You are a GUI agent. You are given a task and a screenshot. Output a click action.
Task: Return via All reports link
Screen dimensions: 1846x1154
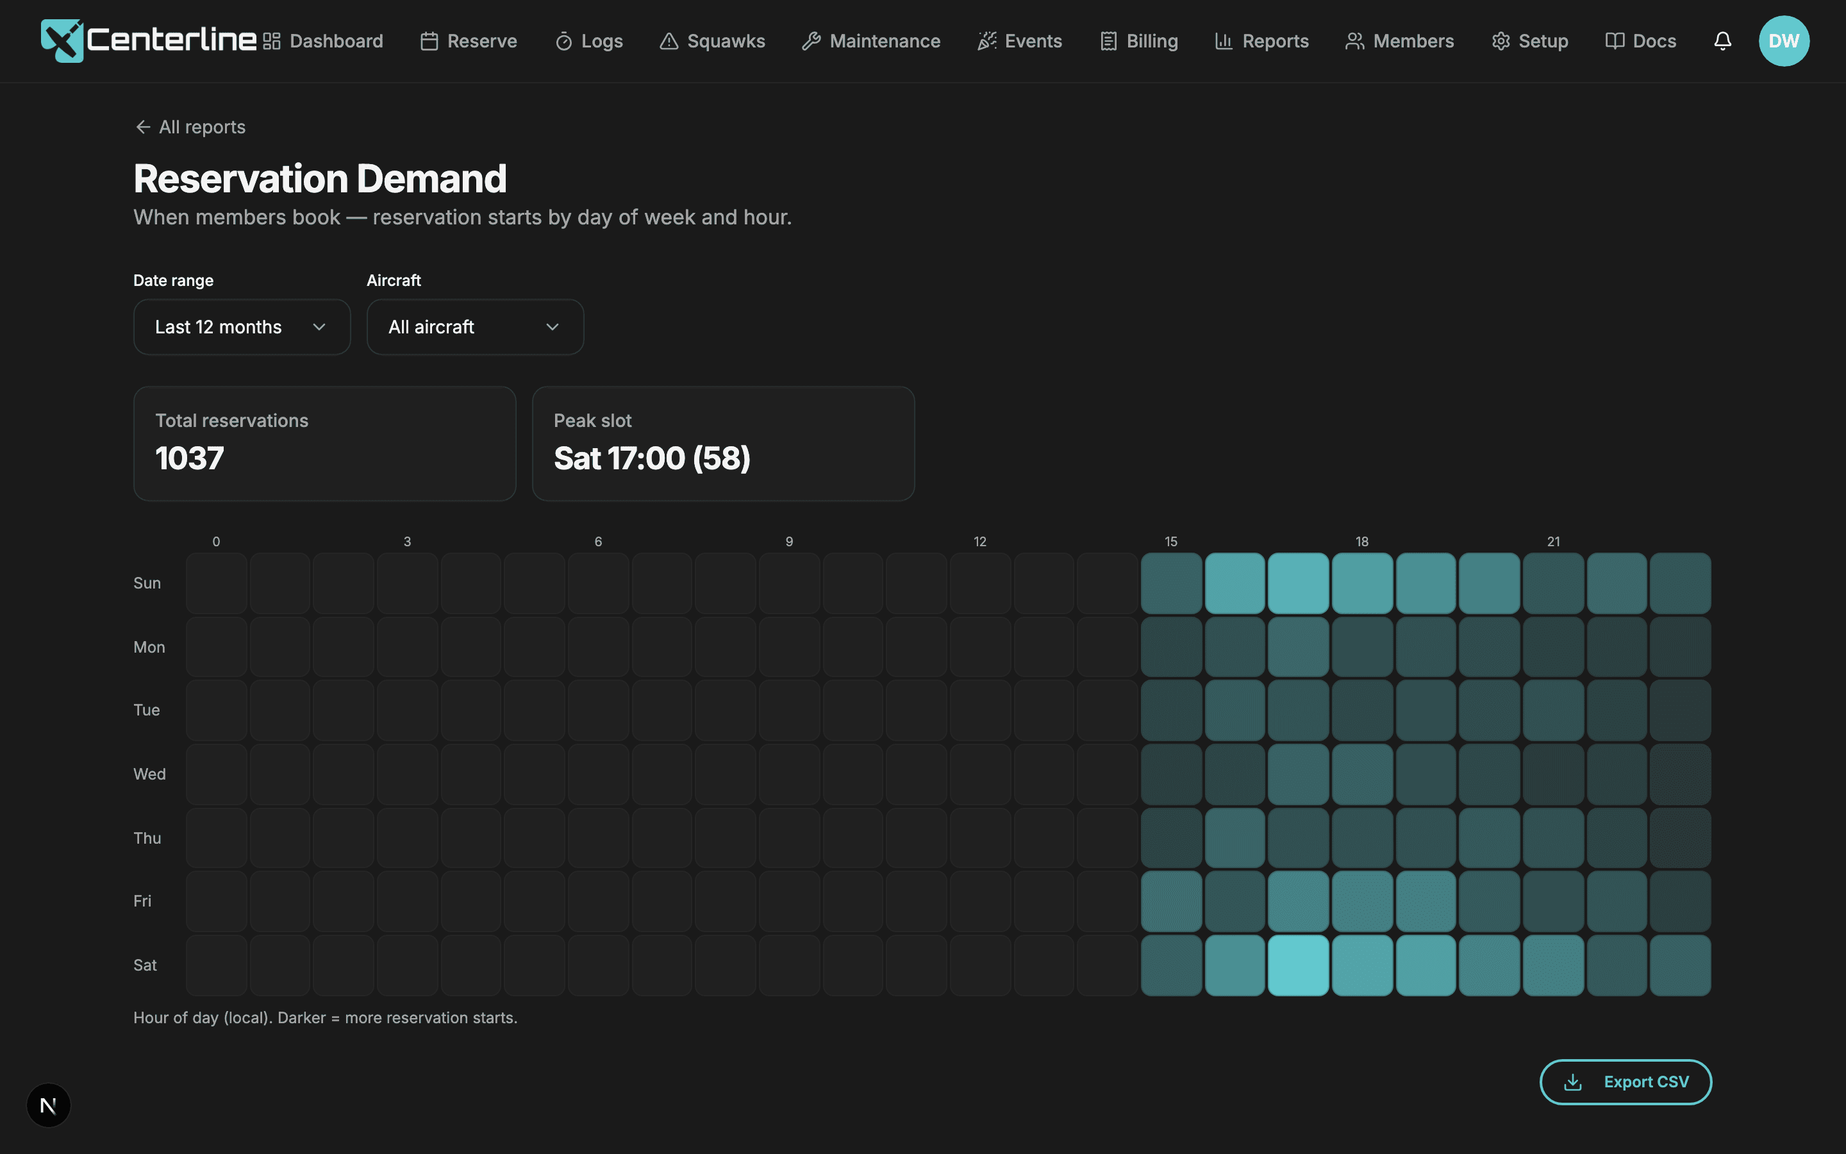[190, 127]
